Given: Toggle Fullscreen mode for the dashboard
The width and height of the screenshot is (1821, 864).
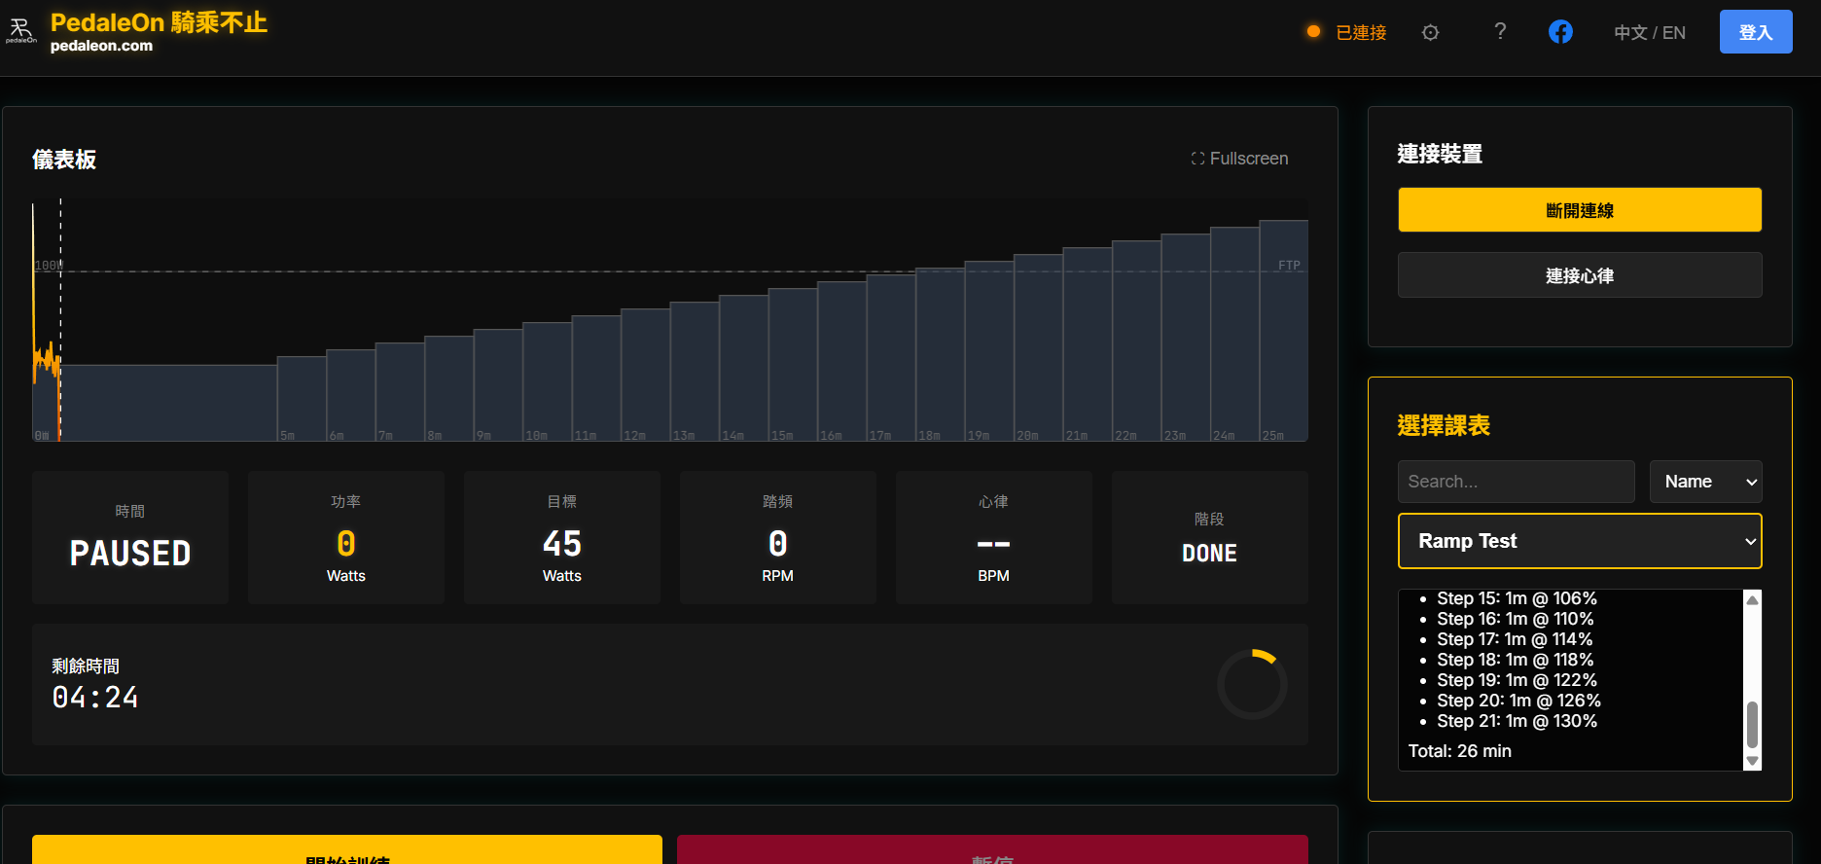Looking at the screenshot, I should pyautogui.click(x=1239, y=159).
